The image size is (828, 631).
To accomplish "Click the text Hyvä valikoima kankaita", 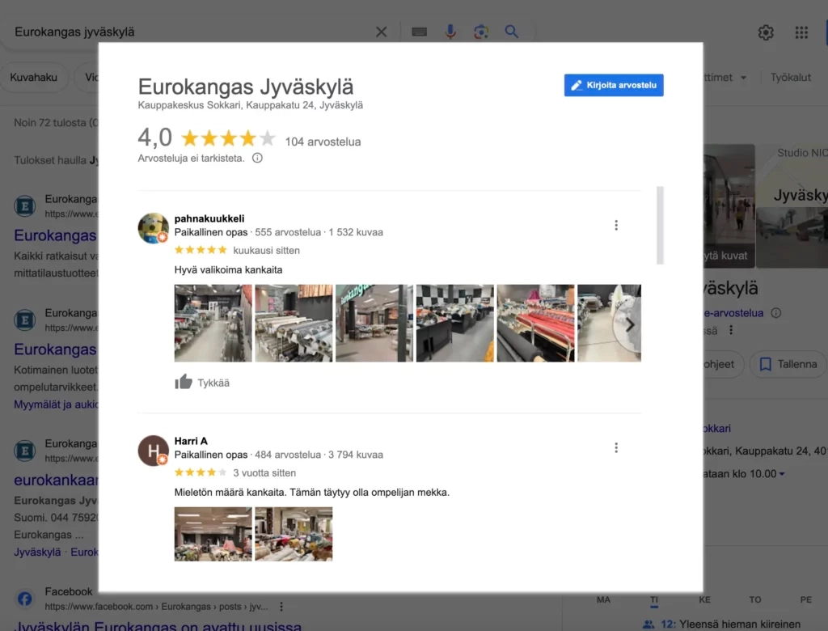I will coord(228,269).
